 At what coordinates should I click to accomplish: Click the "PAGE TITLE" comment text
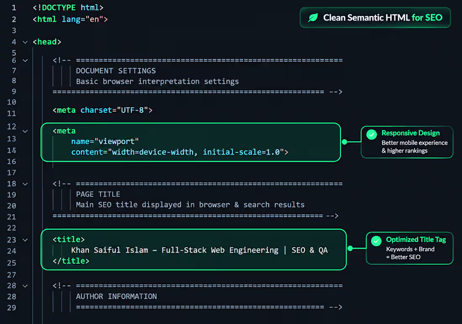98,194
